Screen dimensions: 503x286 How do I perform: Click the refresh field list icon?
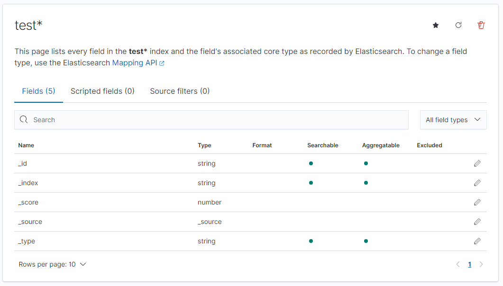[x=458, y=26]
